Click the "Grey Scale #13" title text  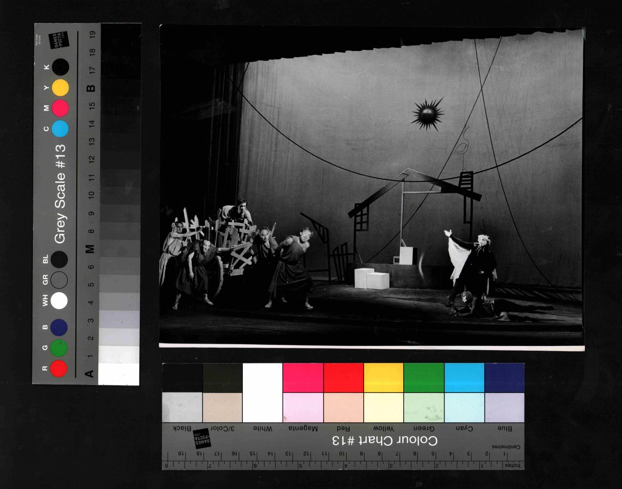tap(60, 193)
